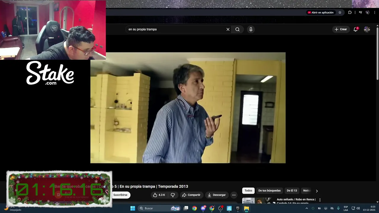Open Chrome three-dot menu
The image size is (379, 213).
pyautogui.click(x=375, y=12)
